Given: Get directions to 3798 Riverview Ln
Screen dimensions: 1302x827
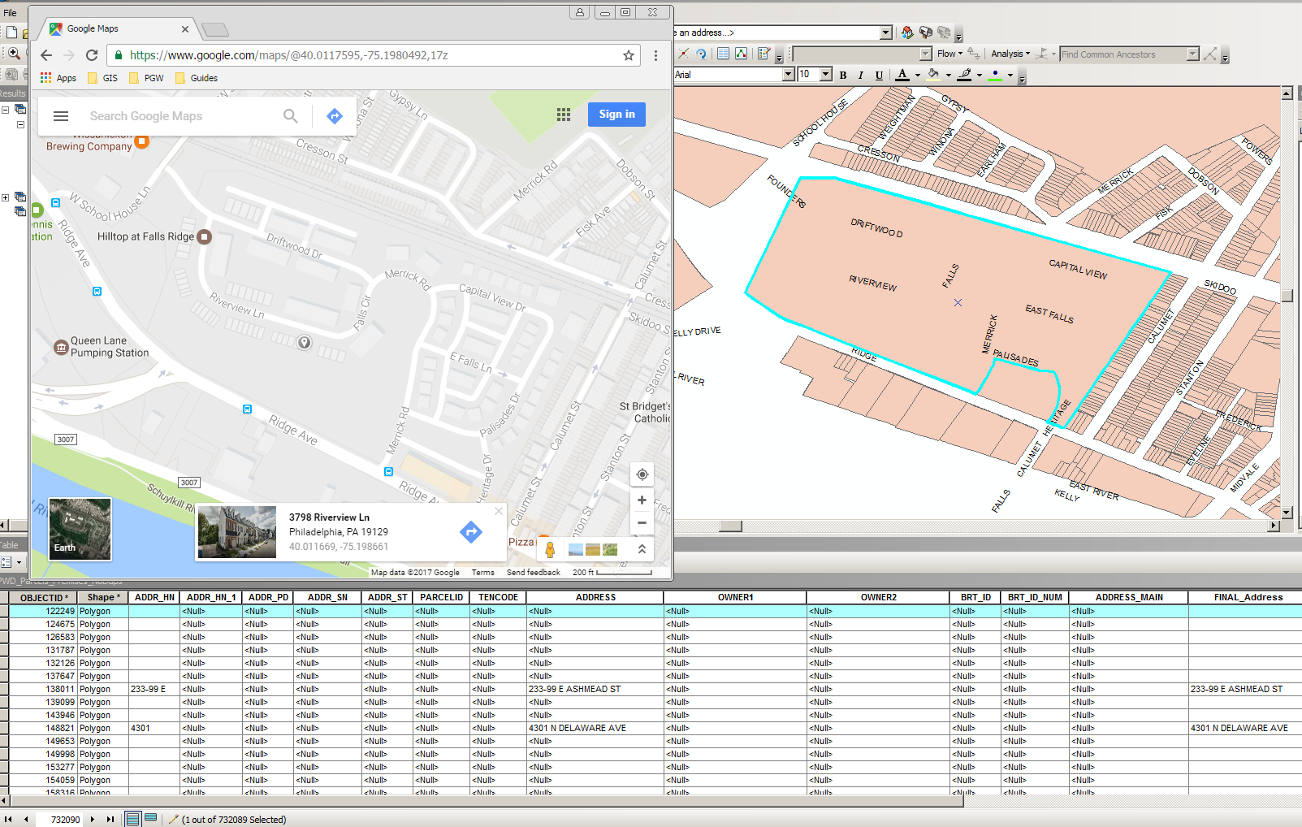Looking at the screenshot, I should (471, 532).
